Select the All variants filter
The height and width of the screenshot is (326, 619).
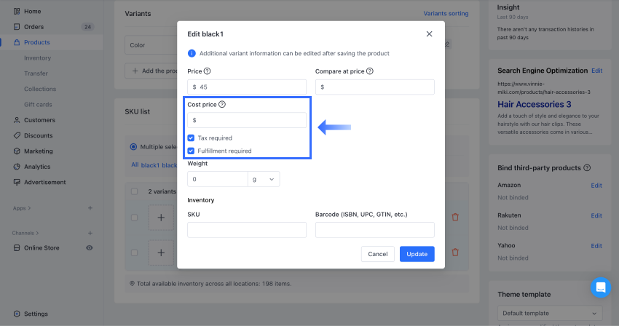[x=135, y=164]
